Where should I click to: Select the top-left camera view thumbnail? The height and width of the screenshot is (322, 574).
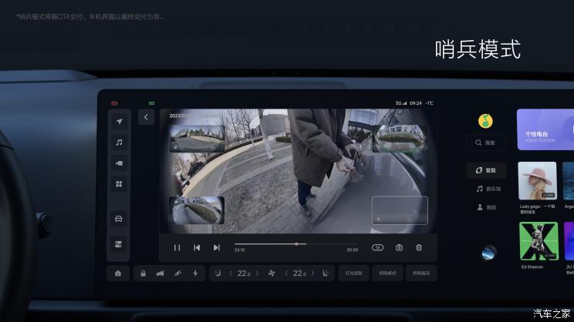197,139
